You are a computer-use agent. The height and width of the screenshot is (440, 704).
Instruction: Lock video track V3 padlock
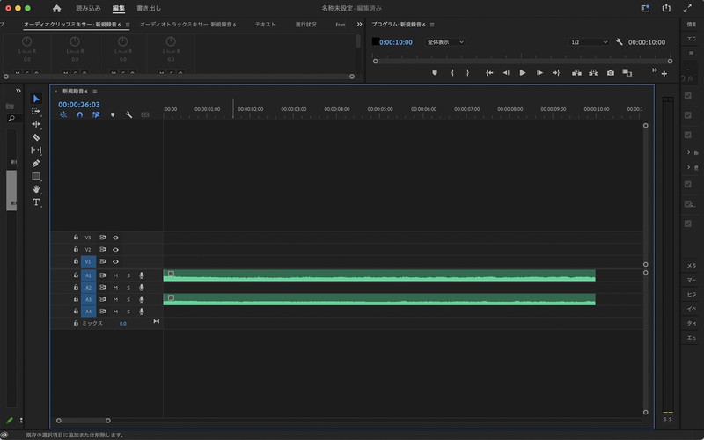[76, 237]
